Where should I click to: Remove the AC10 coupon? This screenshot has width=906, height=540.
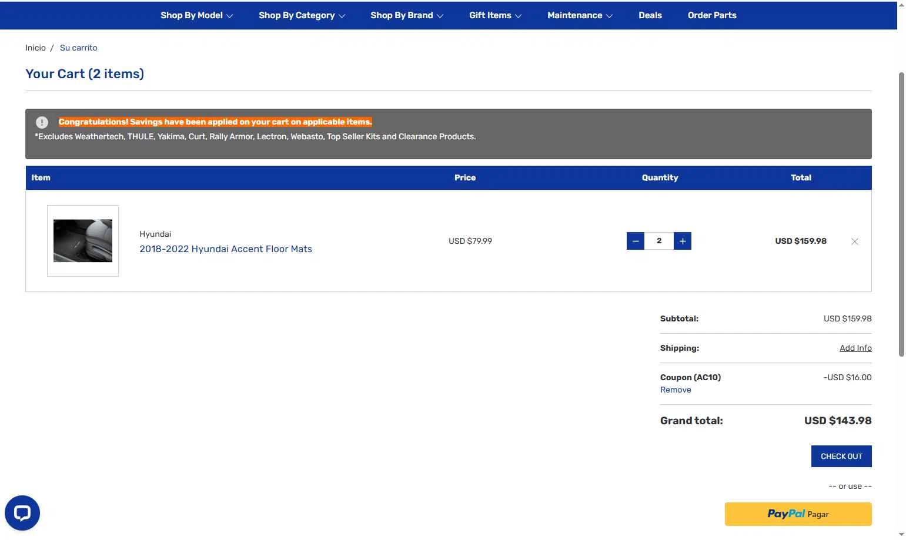pos(676,390)
